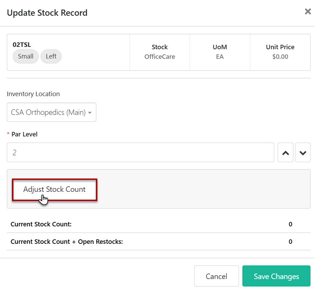Click the Stock OfficeCare cell
The image size is (315, 291).
pyautogui.click(x=160, y=52)
